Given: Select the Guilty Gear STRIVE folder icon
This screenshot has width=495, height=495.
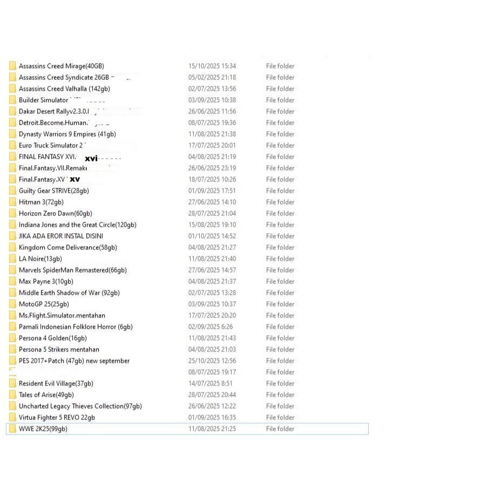Looking at the screenshot, I should (x=12, y=191).
